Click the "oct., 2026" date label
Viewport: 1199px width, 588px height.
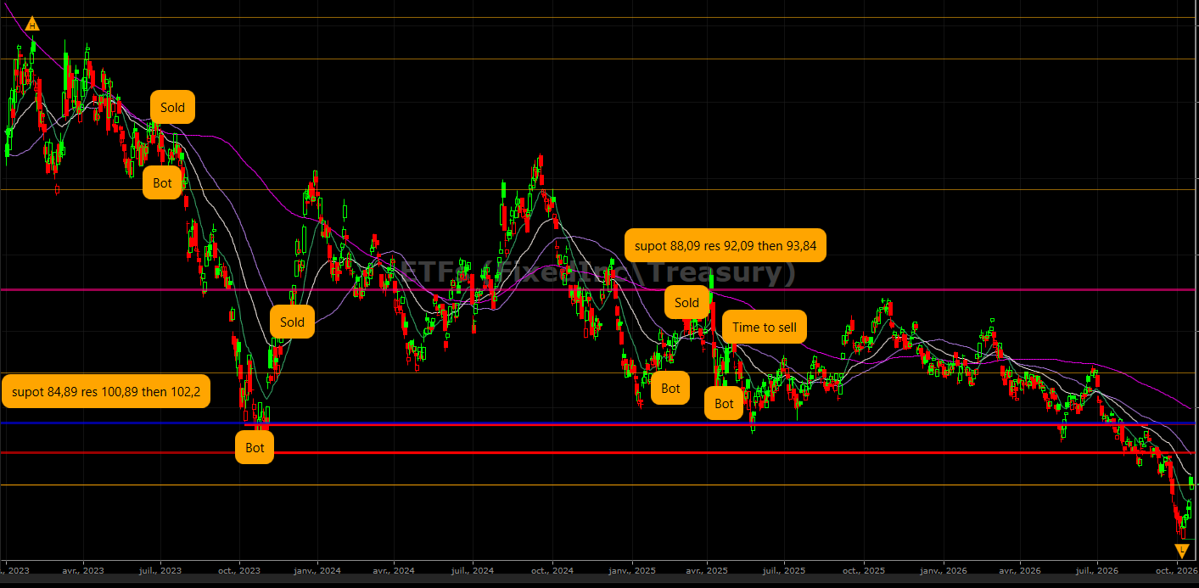pos(1176,571)
